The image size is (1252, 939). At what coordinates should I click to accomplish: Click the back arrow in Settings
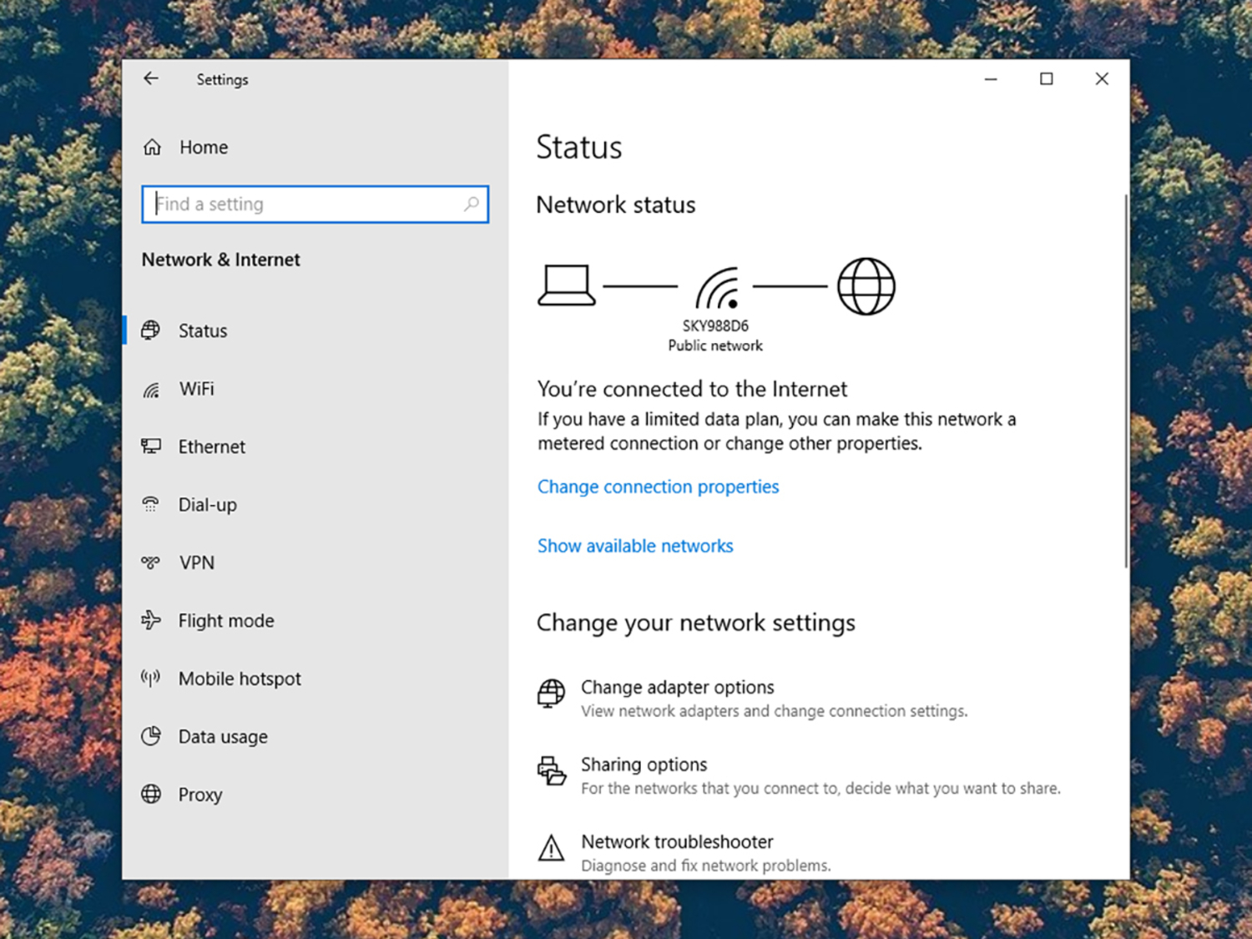tap(151, 78)
